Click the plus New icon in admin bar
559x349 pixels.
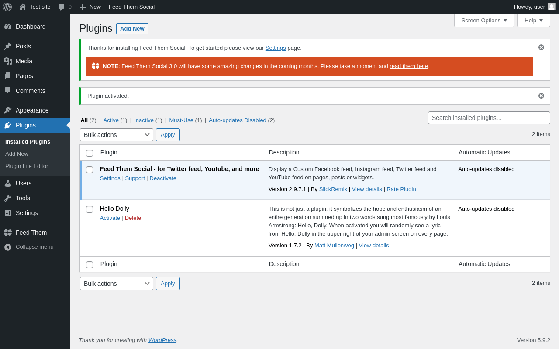(x=83, y=7)
